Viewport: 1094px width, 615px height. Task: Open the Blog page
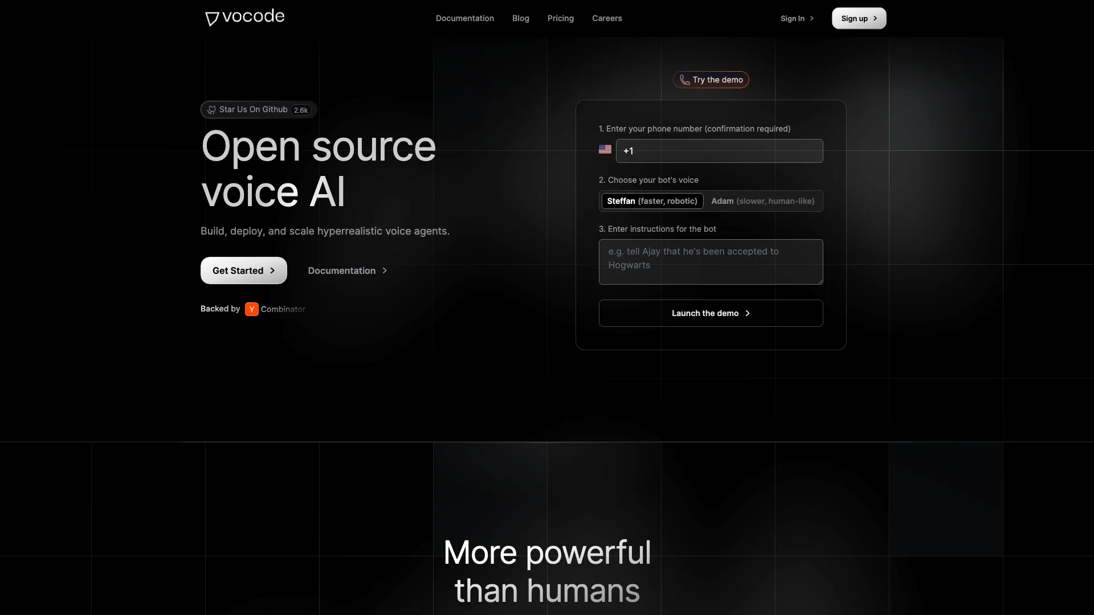coord(521,18)
